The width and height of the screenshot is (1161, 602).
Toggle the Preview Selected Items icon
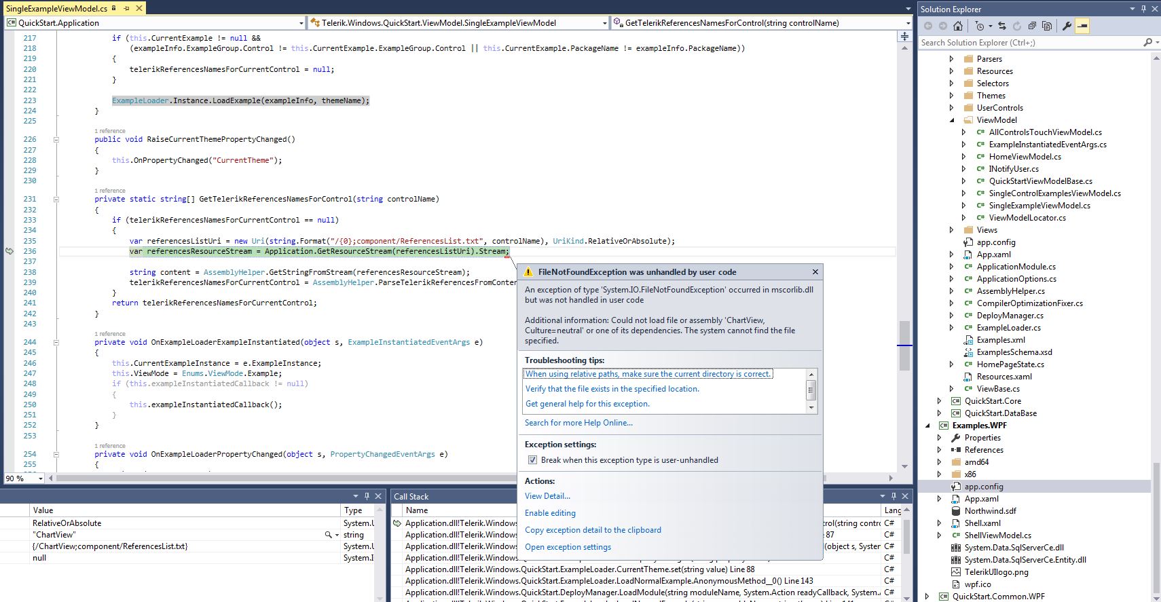(x=1082, y=26)
